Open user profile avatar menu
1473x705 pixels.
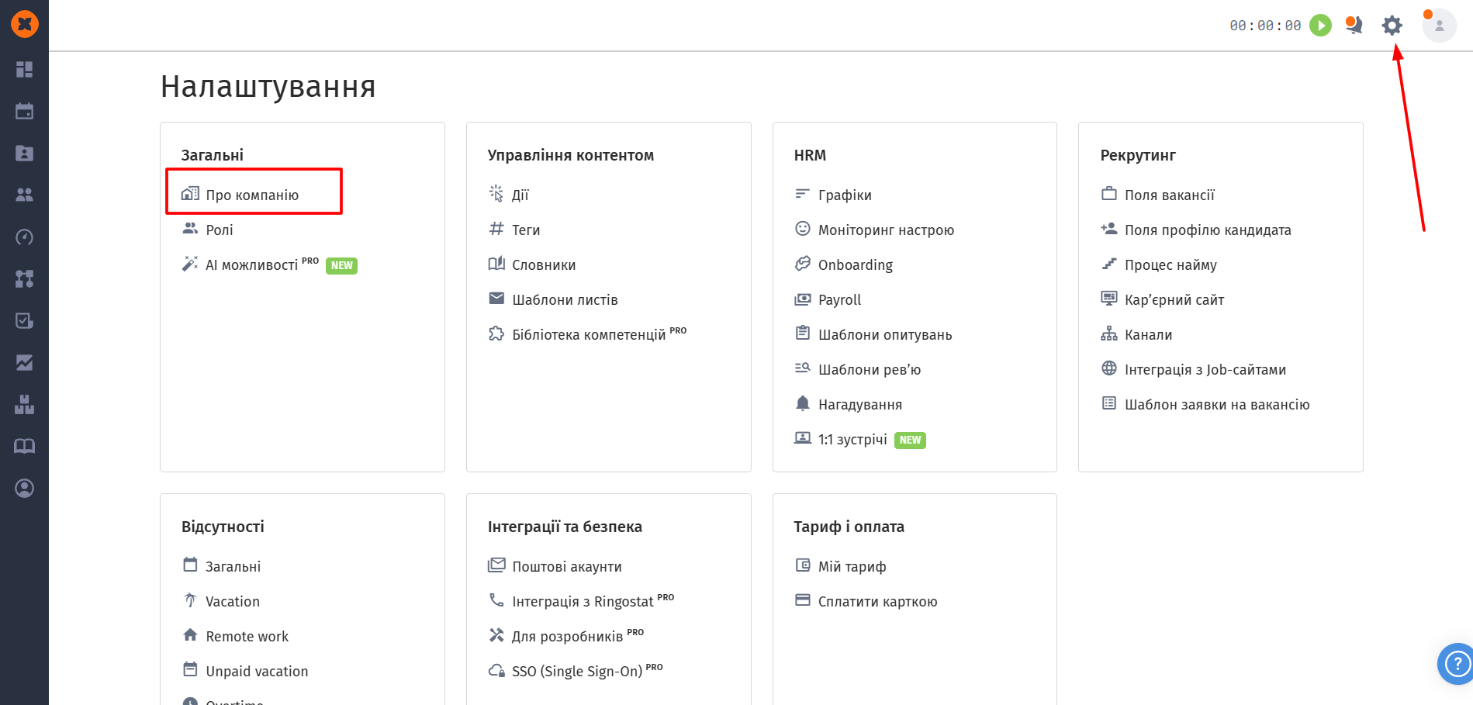(1439, 26)
